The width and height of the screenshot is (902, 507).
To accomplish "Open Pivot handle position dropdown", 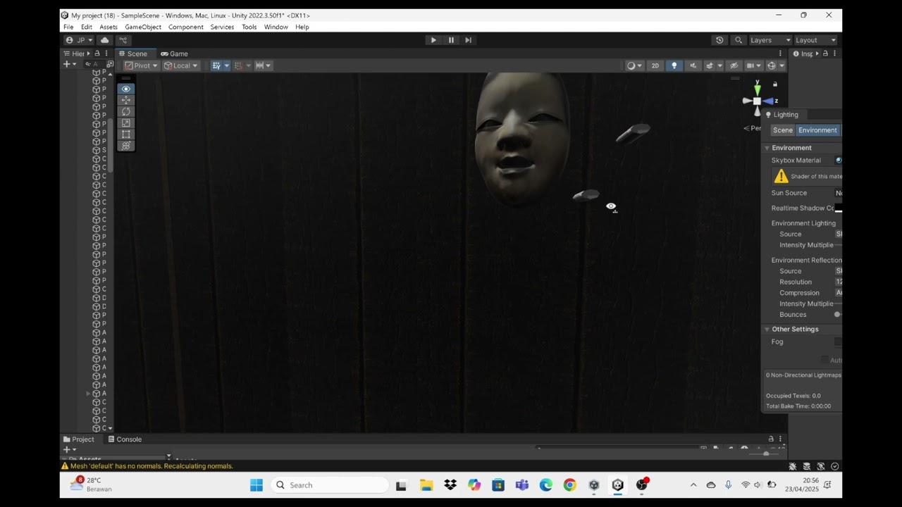I will click(x=141, y=65).
